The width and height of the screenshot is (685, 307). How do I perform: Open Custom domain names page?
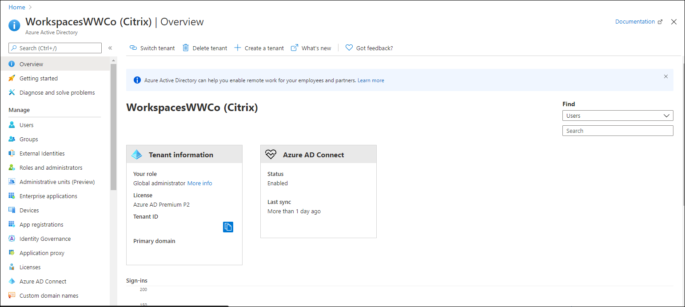[49, 296]
